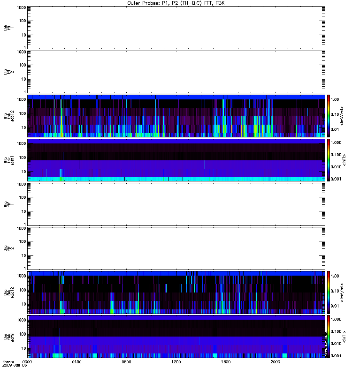Viewport: 352px width, 375px height.
Task: Click "0.10" on the thb edc12 color bar scale
Action: pyautogui.click(x=335, y=114)
